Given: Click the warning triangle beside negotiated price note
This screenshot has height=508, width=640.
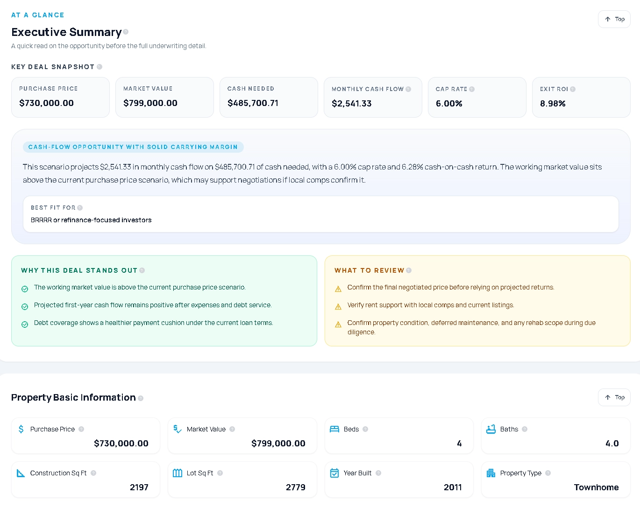Looking at the screenshot, I should click(338, 289).
